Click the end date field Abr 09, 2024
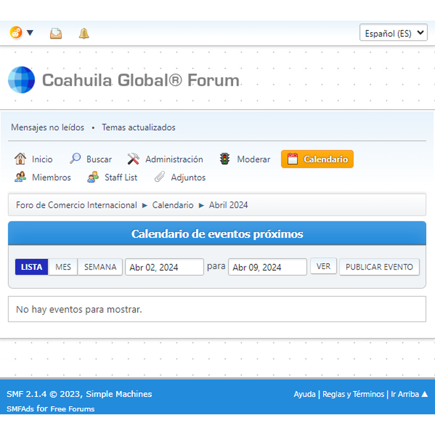435x435 pixels. click(x=268, y=267)
